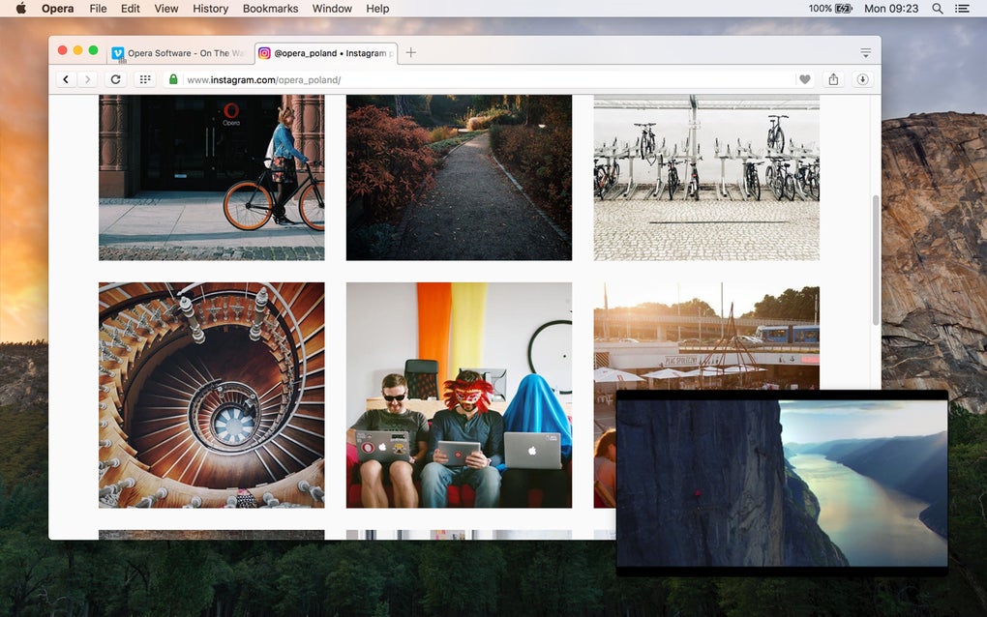The height and width of the screenshot is (617, 987).
Task: Reload the Instagram page
Action: point(116,79)
